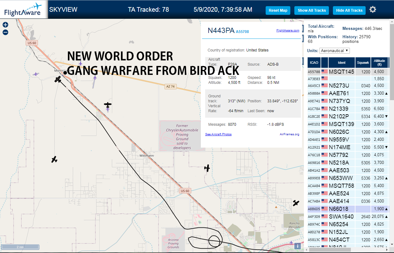Viewport: 394px width, 253px height.
Task: Click the US flag in N5218A row
Action: (324, 163)
